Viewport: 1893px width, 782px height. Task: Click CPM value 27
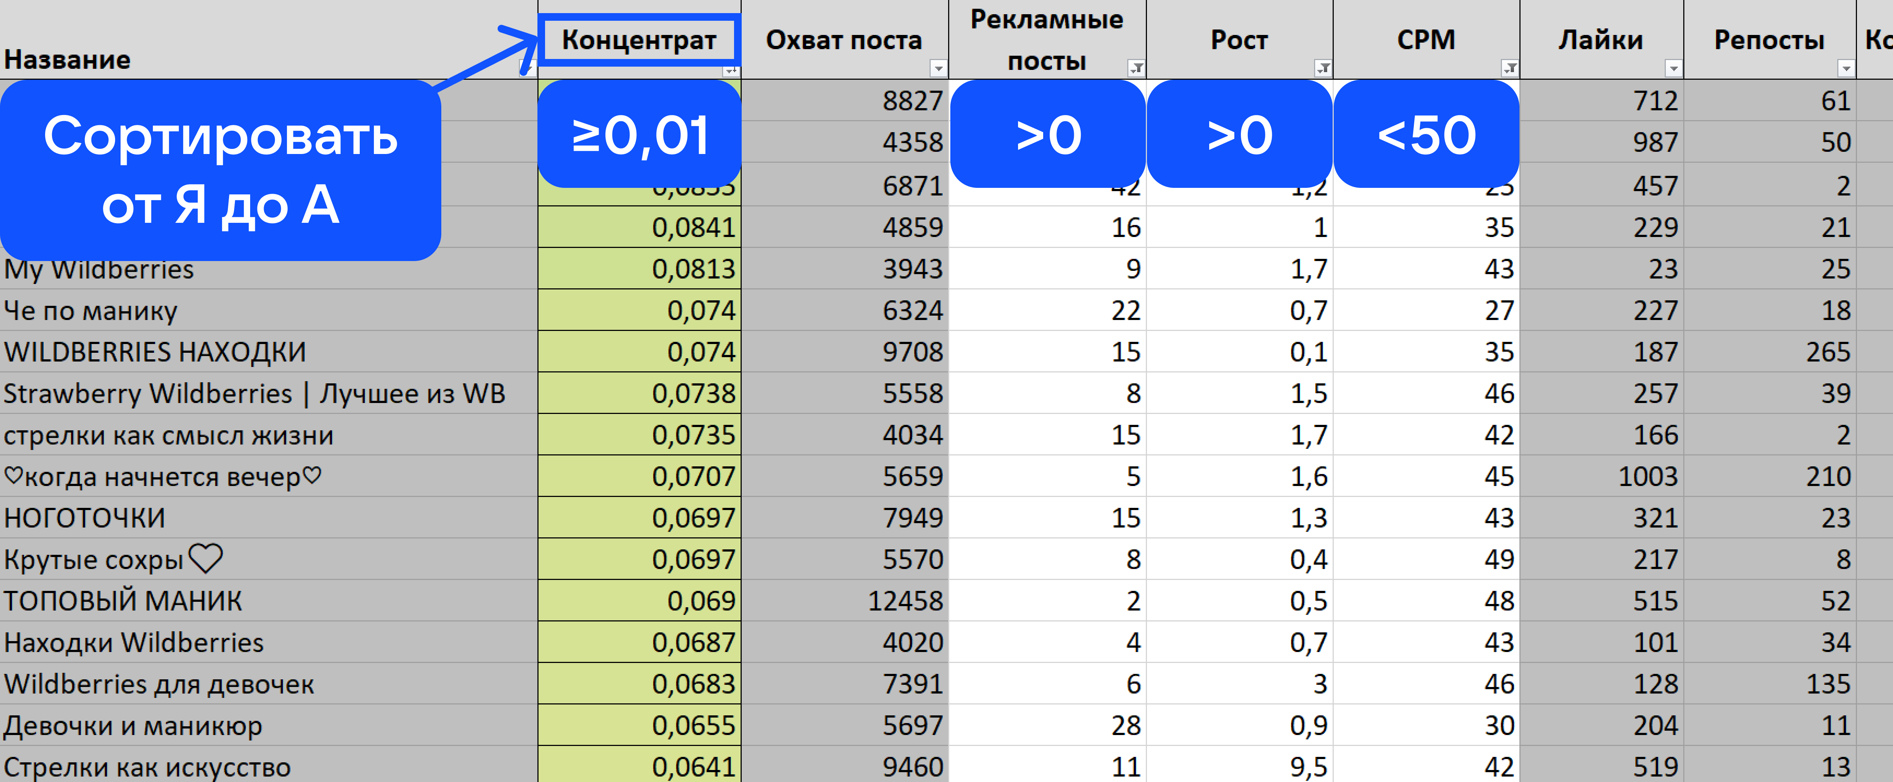1425,310
